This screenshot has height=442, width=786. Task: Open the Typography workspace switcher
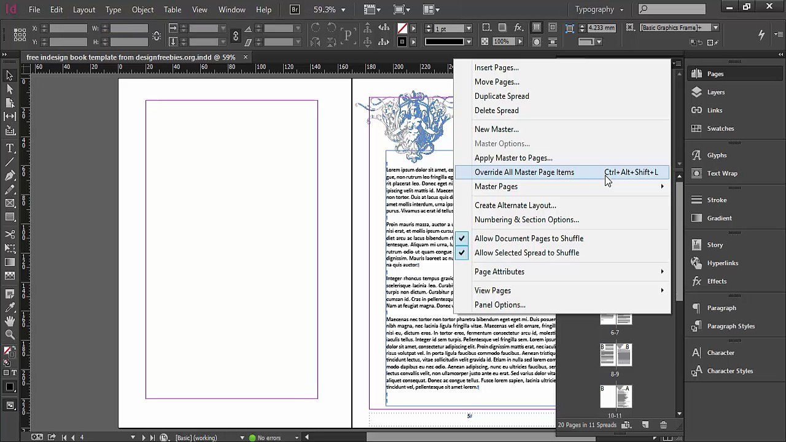(x=599, y=9)
